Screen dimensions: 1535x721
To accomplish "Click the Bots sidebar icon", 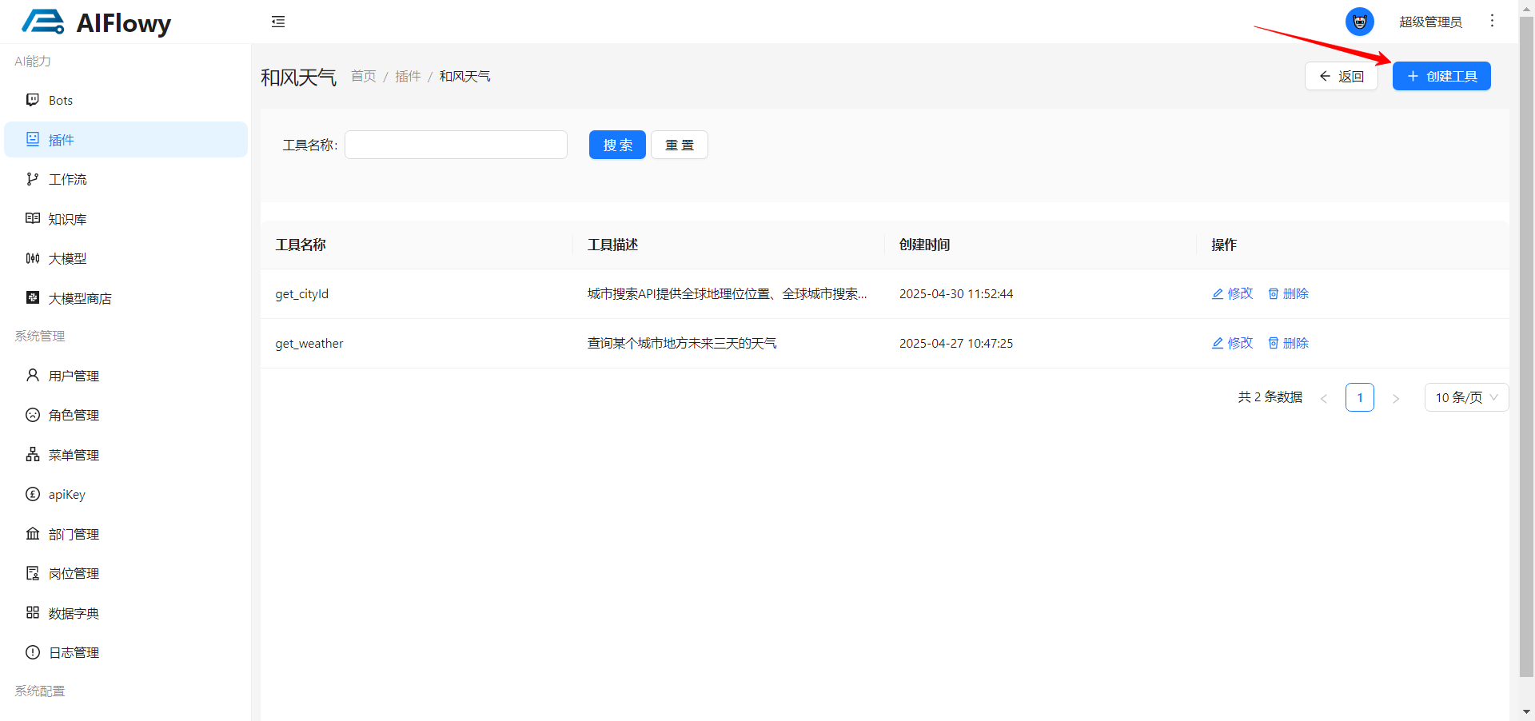I will (33, 100).
